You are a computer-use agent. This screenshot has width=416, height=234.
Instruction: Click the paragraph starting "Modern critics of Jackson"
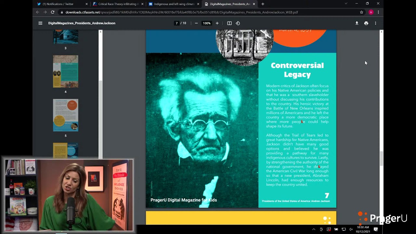pos(297,106)
